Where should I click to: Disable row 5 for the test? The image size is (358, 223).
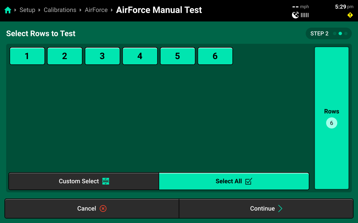coord(178,56)
